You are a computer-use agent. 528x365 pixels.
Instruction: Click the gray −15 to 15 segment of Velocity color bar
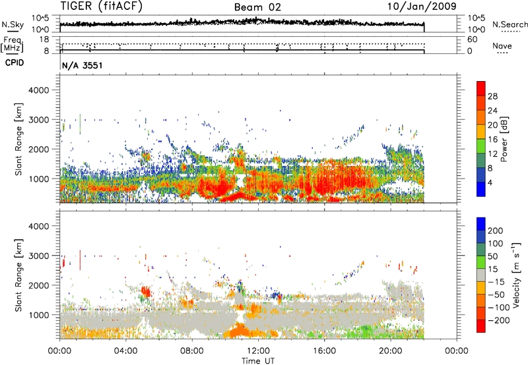point(481,275)
